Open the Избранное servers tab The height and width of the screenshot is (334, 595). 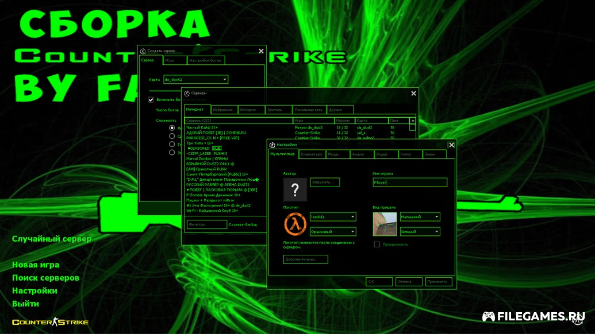[x=222, y=110]
